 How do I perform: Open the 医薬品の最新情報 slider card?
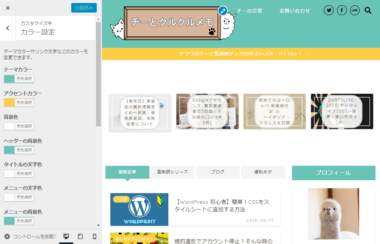click(x=140, y=113)
